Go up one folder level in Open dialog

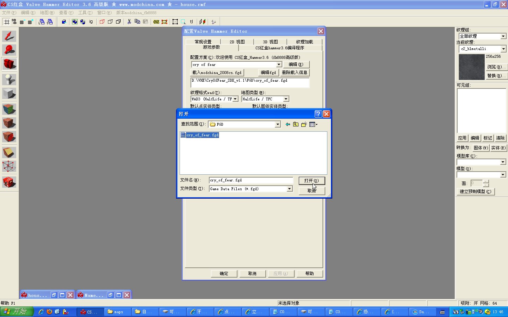[x=296, y=124]
